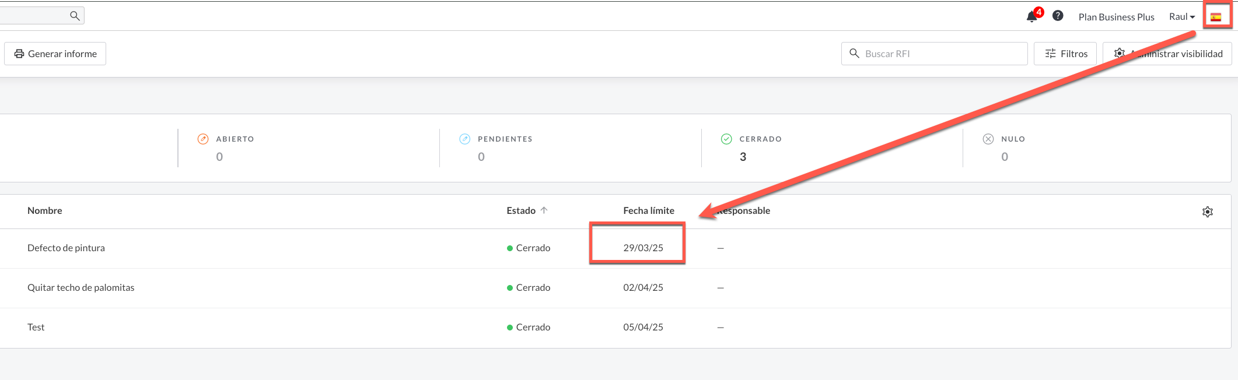Click Plan Business Plus label
1238x380 pixels.
[x=1116, y=17]
